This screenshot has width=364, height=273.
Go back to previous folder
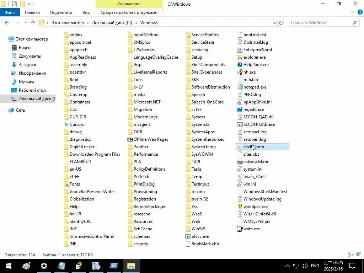point(7,23)
